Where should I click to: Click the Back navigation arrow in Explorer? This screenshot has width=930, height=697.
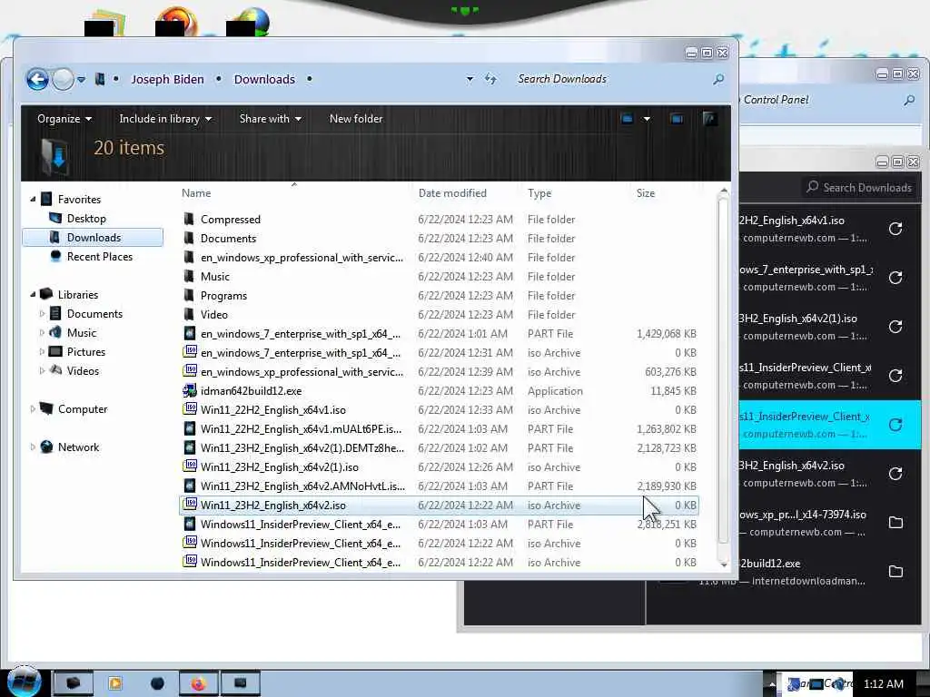pyautogui.click(x=36, y=79)
